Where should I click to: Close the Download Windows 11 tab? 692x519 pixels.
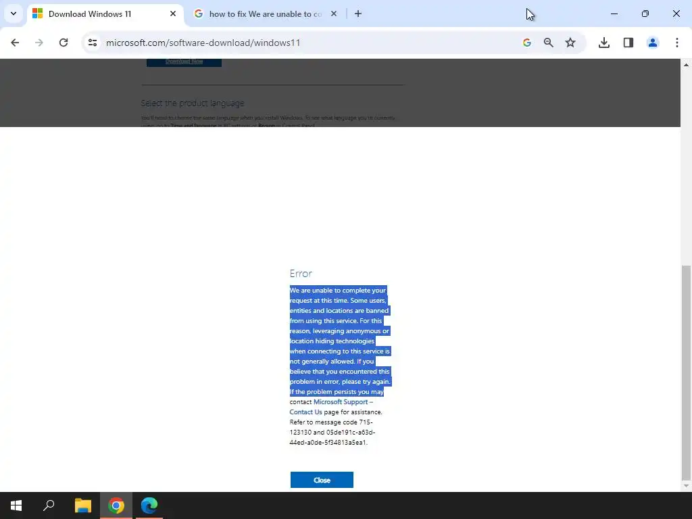(173, 14)
